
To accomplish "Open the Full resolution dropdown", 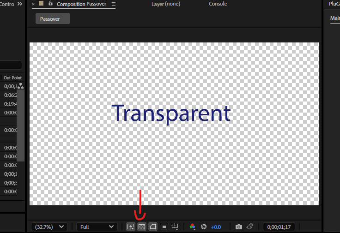I will (97, 227).
